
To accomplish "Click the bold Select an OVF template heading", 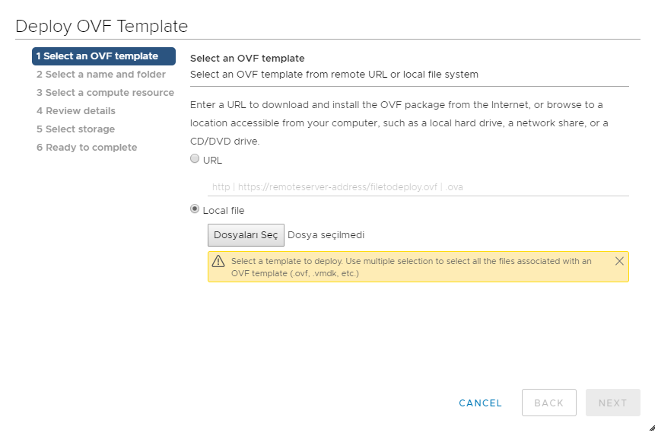I will tap(247, 59).
